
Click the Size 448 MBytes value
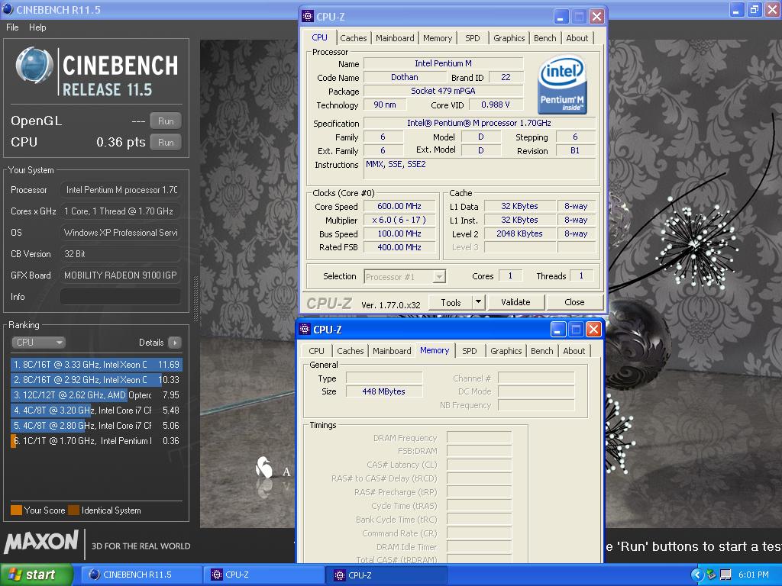point(384,391)
